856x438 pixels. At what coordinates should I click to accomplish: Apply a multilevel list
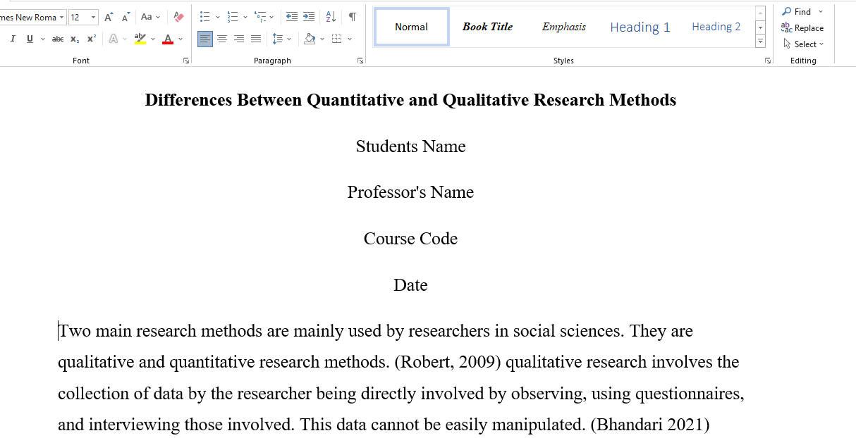click(260, 17)
